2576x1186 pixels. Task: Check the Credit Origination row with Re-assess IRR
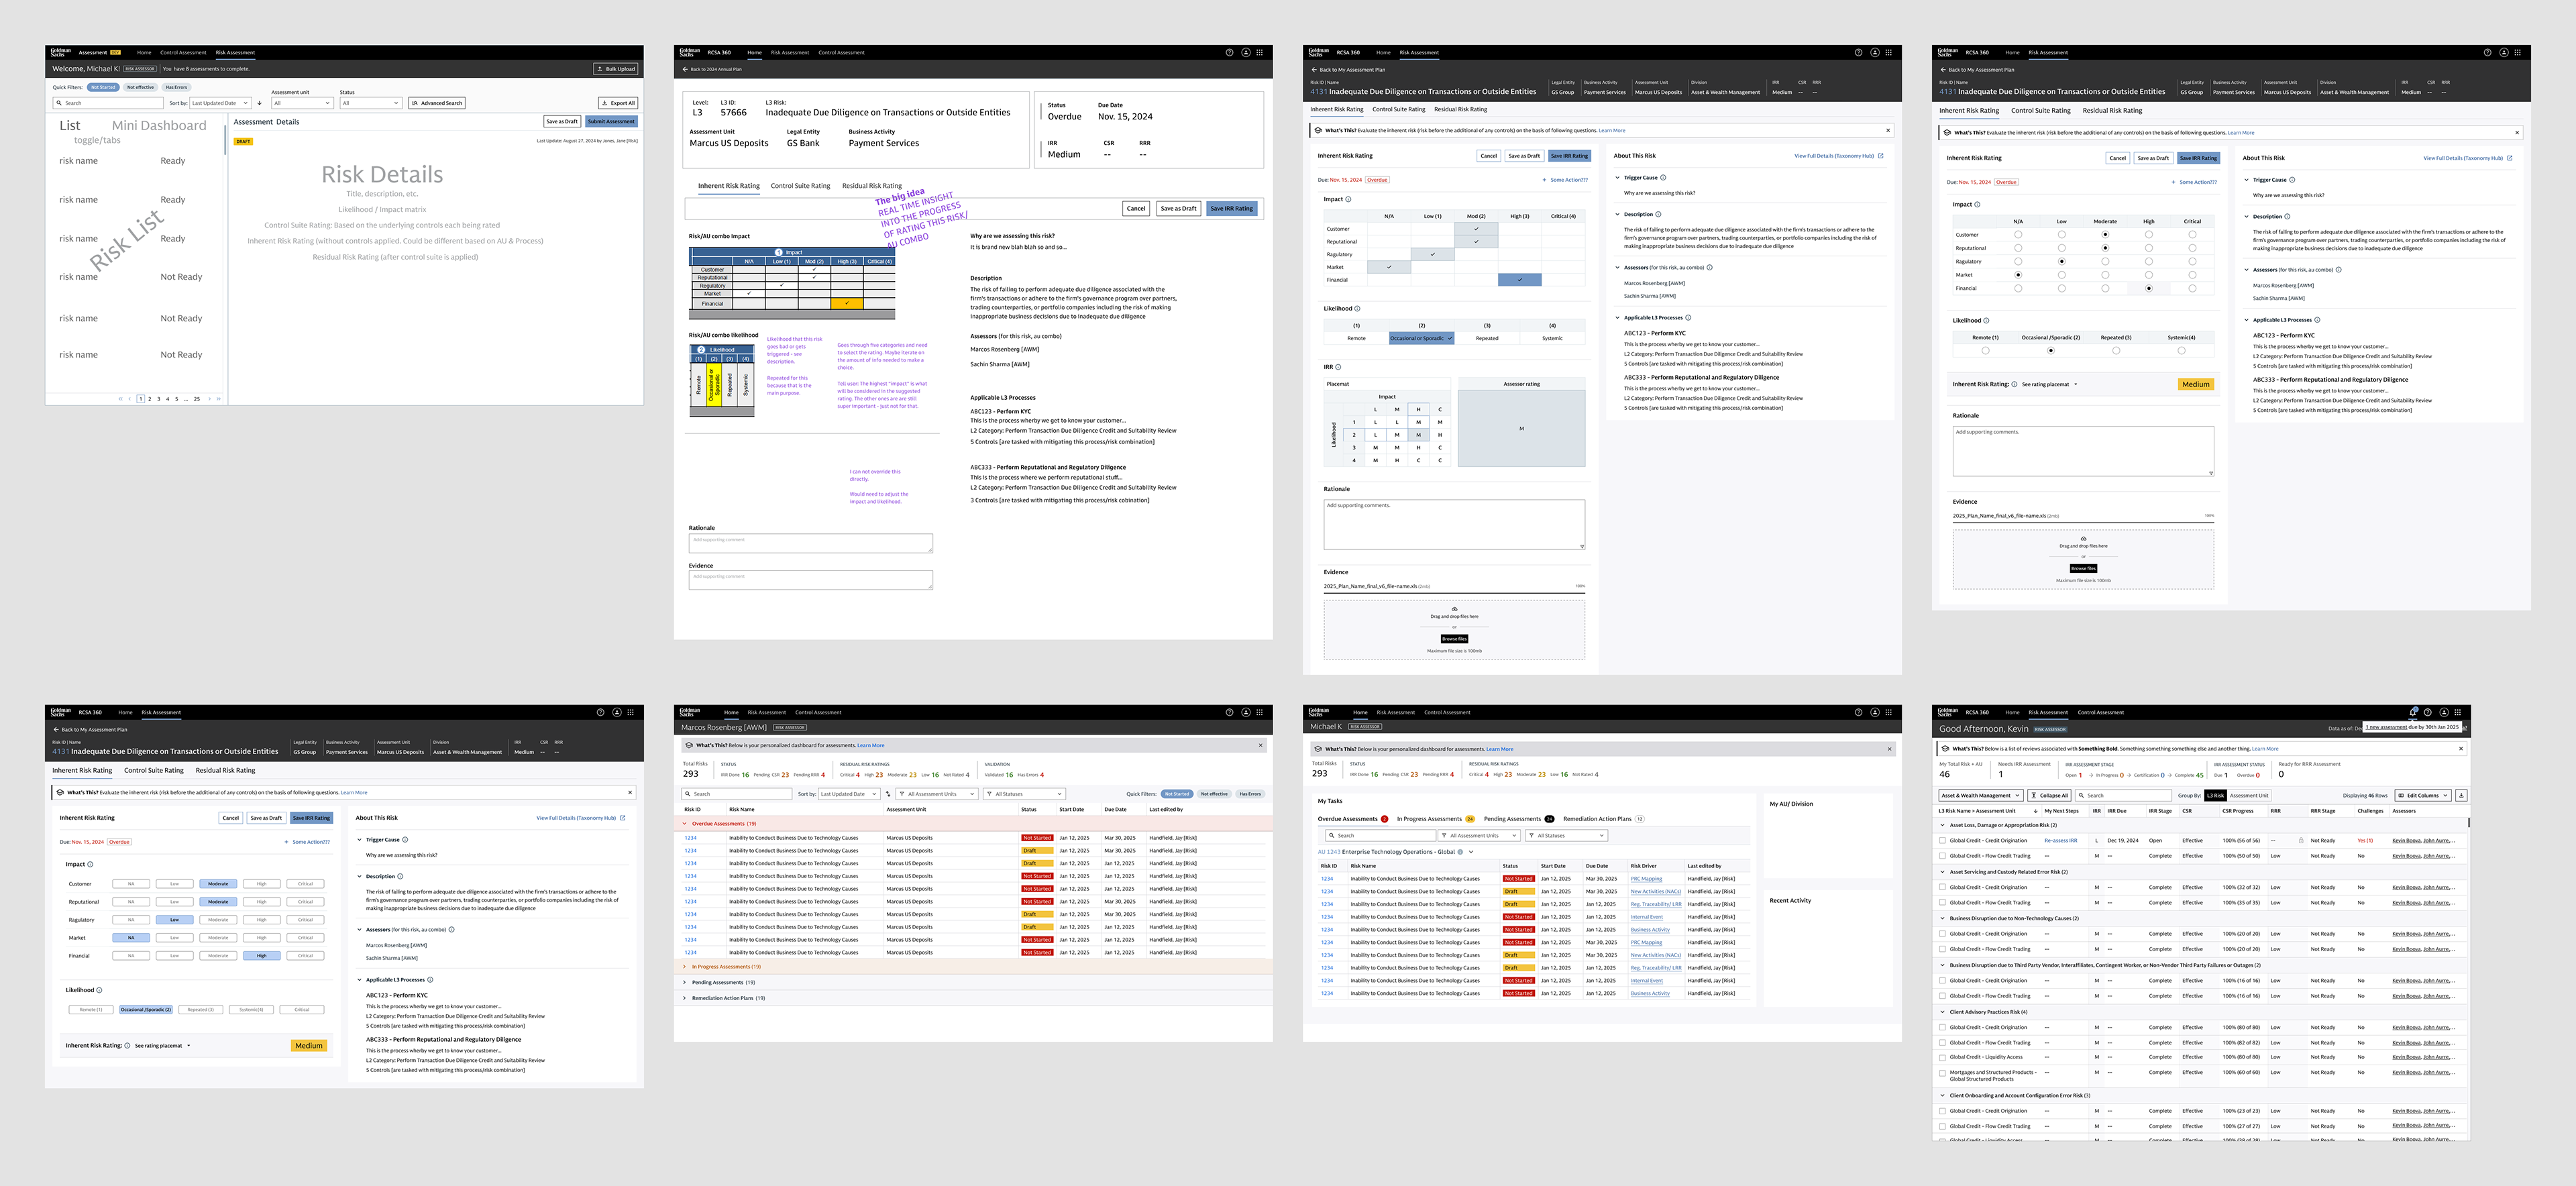point(1943,840)
